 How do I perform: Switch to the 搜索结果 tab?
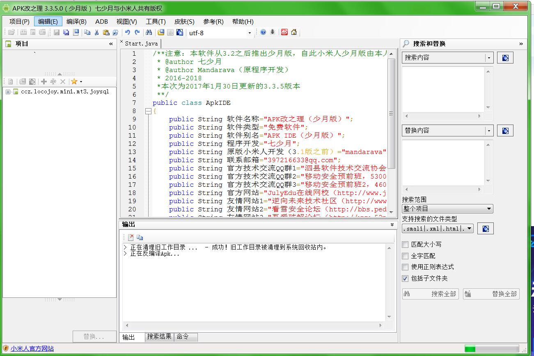pyautogui.click(x=159, y=337)
